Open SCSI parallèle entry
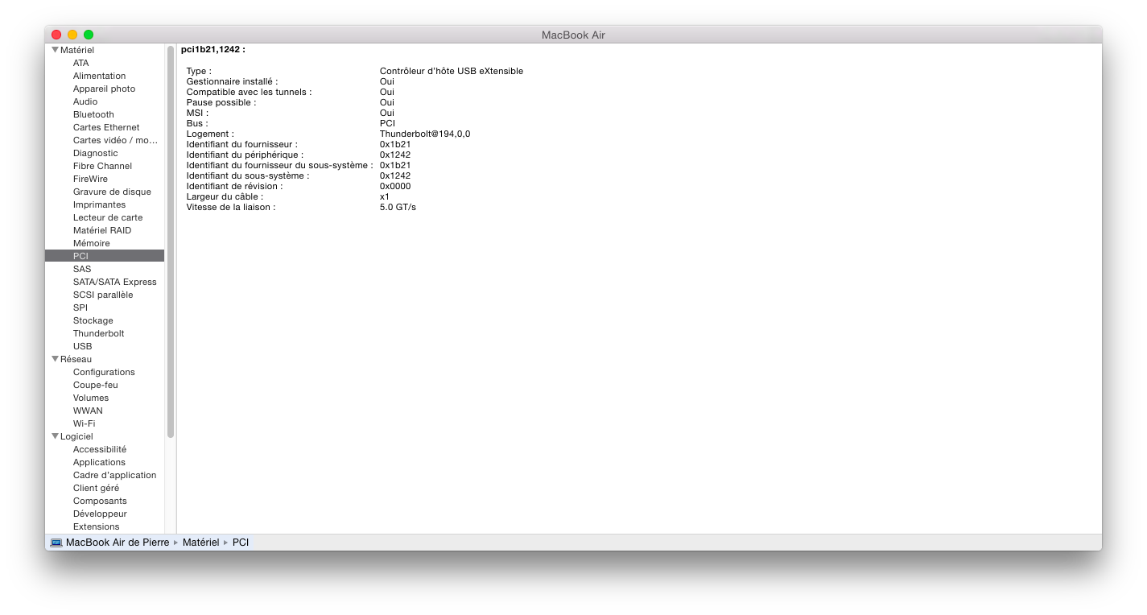 point(105,295)
